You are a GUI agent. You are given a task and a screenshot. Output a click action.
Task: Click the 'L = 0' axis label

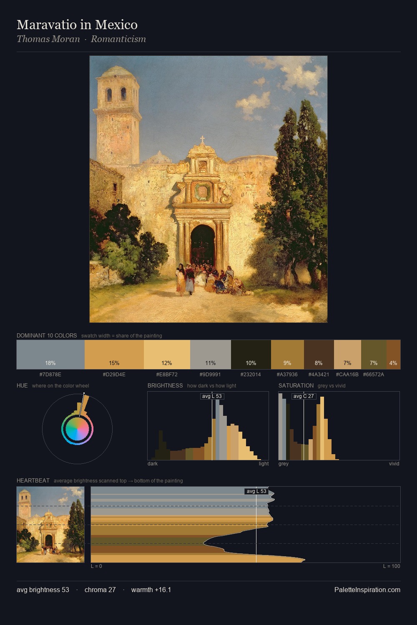(96, 566)
